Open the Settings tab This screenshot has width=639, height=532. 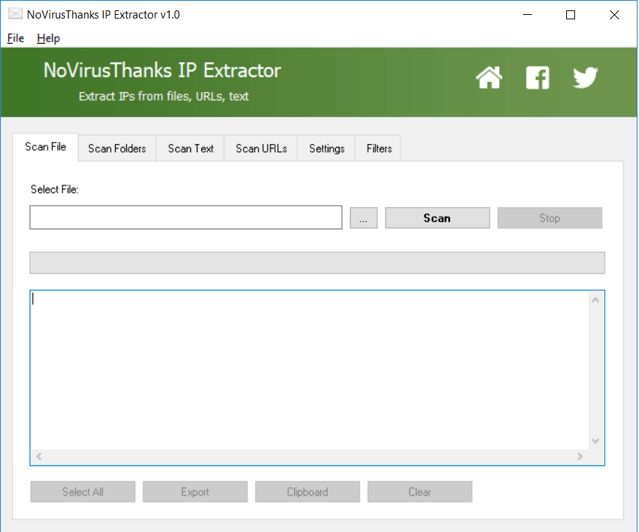[327, 148]
